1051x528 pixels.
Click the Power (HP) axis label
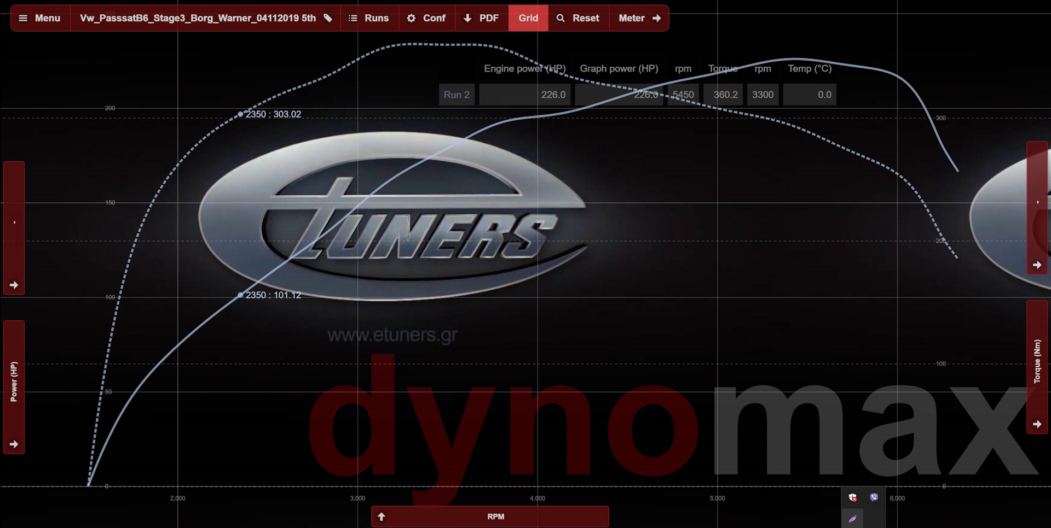pyautogui.click(x=14, y=382)
